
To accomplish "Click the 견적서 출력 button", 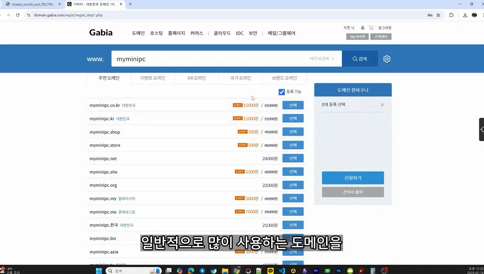I will point(353,192).
